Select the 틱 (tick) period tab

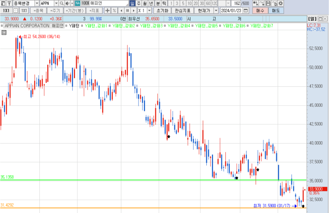click(164, 3)
